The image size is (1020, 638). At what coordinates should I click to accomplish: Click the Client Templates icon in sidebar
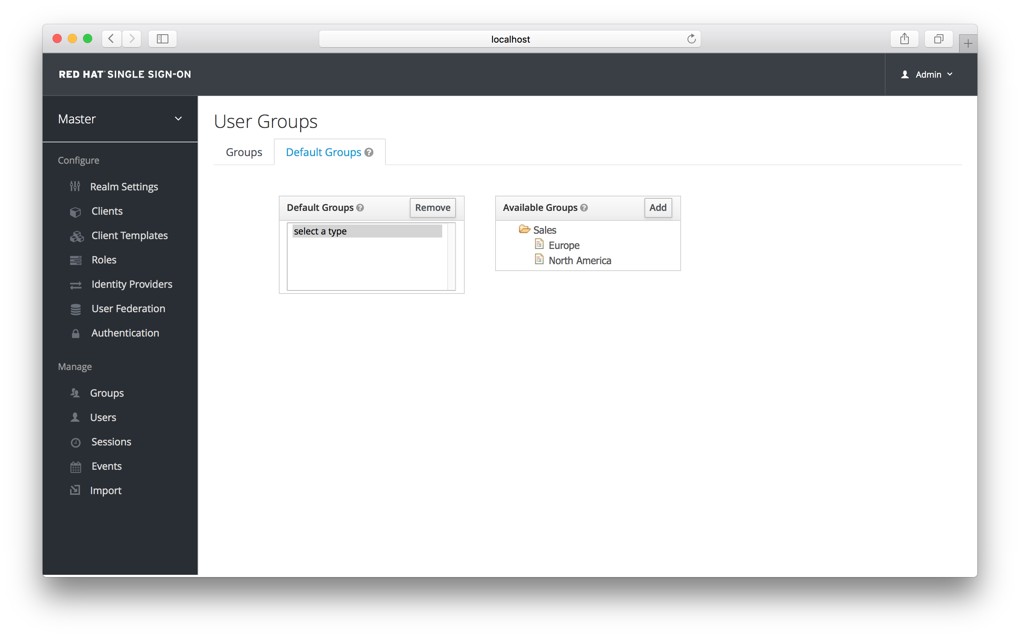point(76,235)
